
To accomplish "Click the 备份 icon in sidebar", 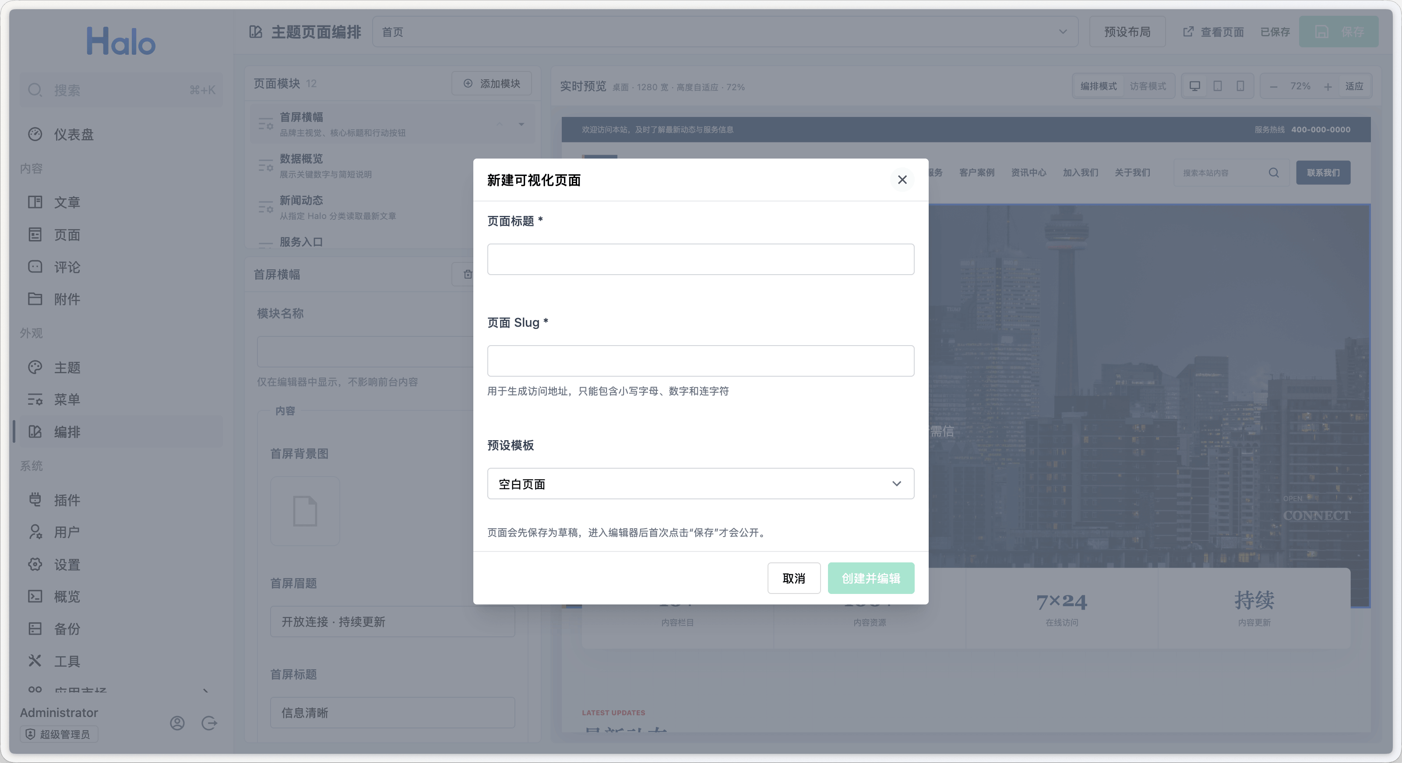I will pos(35,629).
